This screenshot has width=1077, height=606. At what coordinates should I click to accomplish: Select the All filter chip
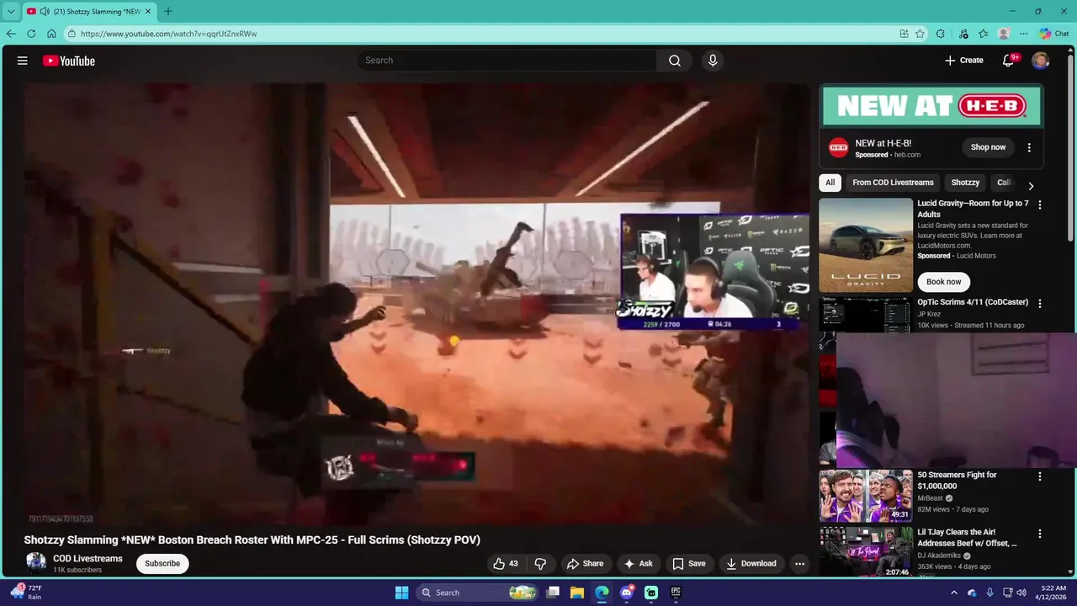[830, 183]
